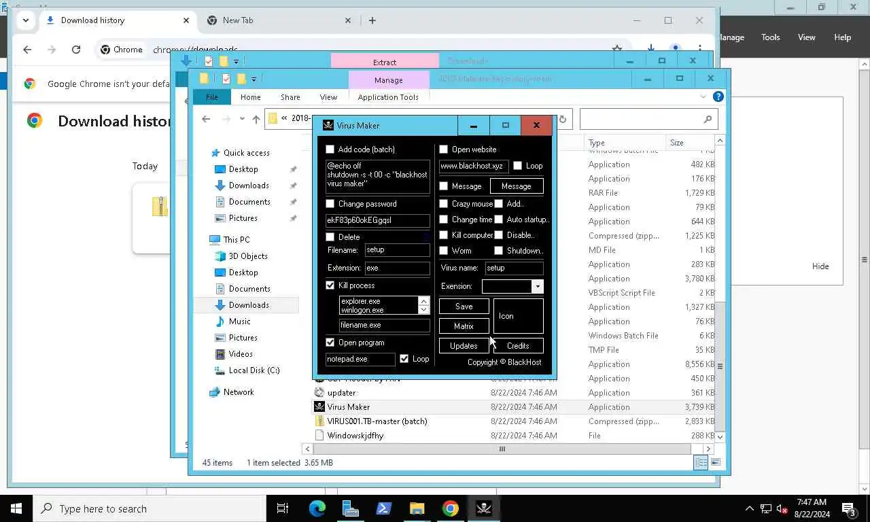Uncheck Loop next to notepad.exe
The height and width of the screenshot is (522, 870).
coord(404,358)
